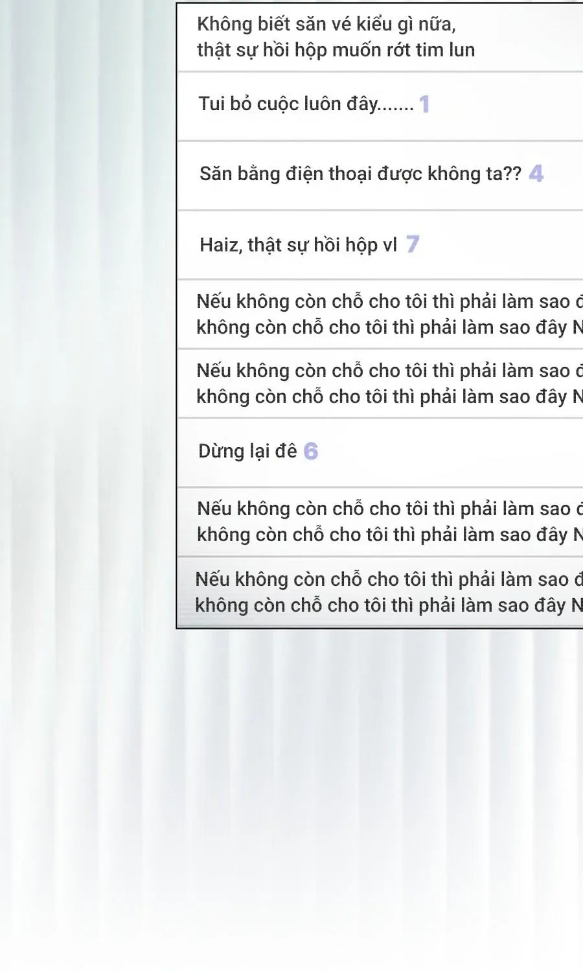Open the post "Dừng lại đê"

coord(380,452)
